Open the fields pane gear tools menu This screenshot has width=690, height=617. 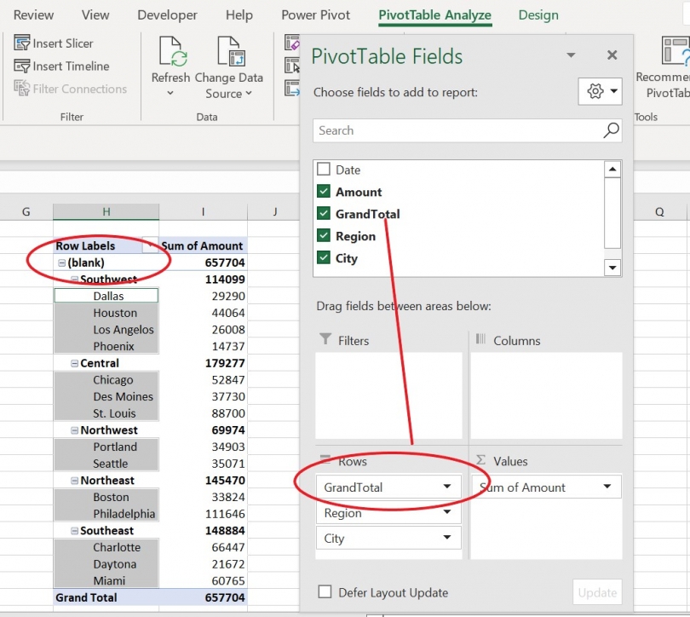pos(601,91)
